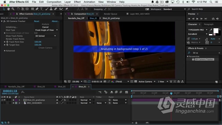This screenshot has width=222, height=125.
Task: Click the timeline search magnifier
Action: [x=22, y=92]
